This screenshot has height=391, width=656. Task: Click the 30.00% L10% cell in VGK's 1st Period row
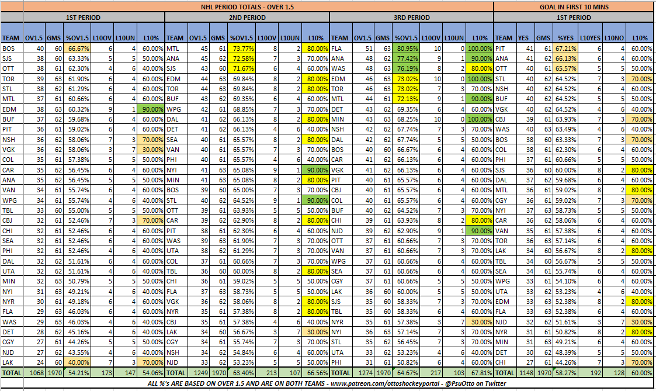coord(151,150)
